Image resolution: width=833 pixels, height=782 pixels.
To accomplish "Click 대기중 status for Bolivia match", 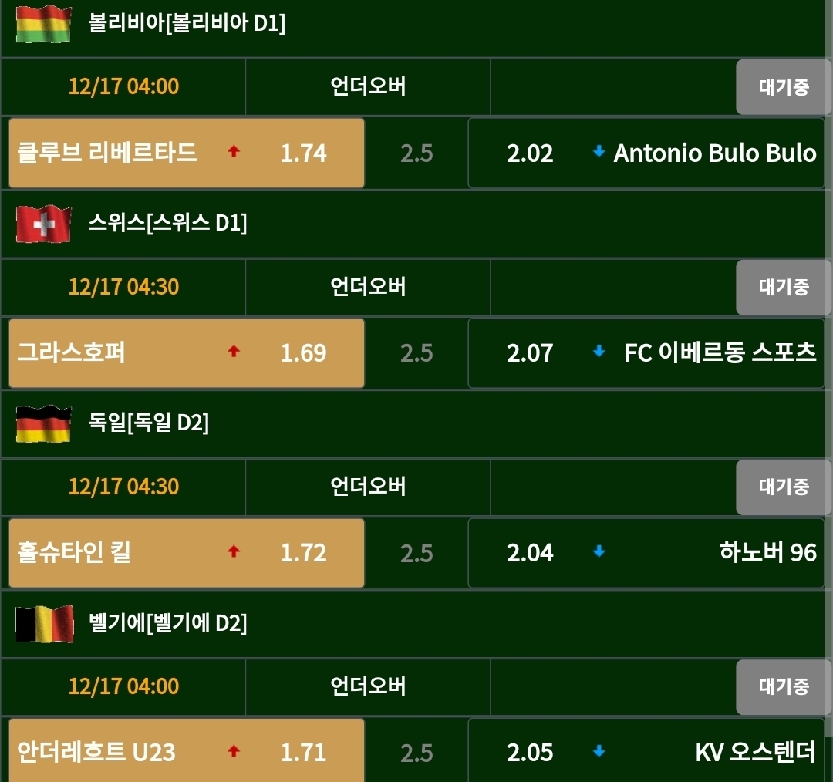I will 783,86.
